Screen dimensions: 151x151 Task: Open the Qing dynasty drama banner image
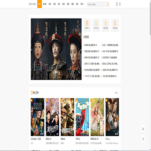tap(56, 49)
